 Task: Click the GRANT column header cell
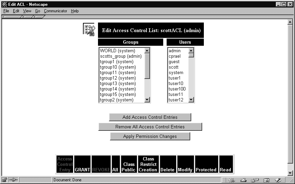[82, 164]
